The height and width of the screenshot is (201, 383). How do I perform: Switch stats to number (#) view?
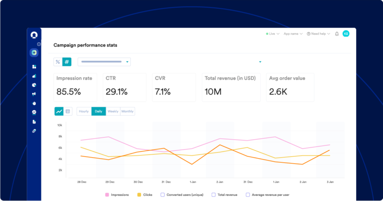(x=67, y=62)
